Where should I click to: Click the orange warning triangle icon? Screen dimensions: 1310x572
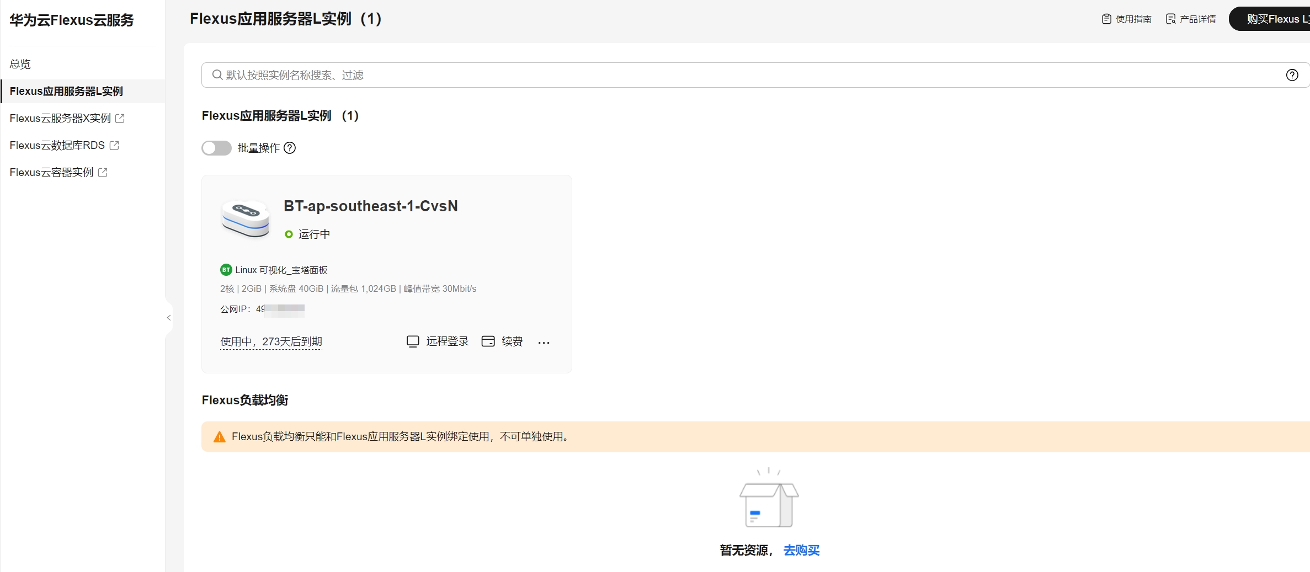coord(220,437)
